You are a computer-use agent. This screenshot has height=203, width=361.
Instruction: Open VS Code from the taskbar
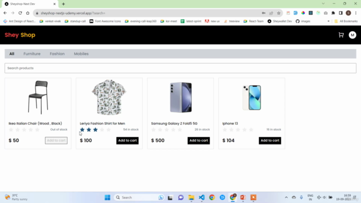pos(201,197)
